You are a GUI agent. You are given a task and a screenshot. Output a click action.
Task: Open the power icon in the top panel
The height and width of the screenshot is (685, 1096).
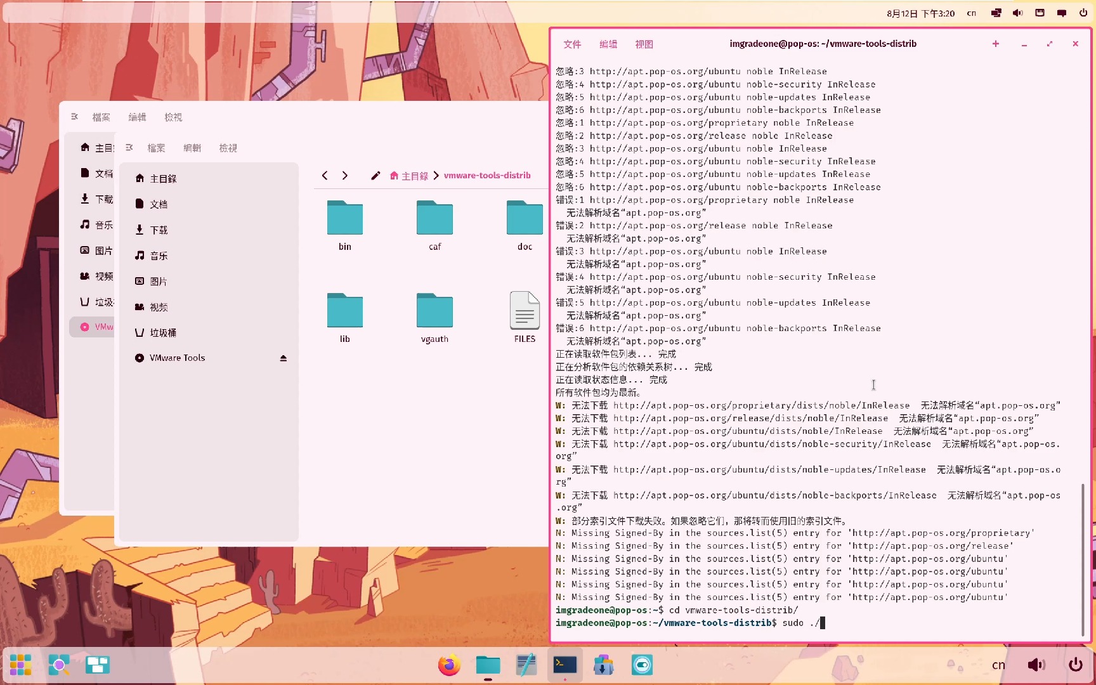[x=1083, y=13]
